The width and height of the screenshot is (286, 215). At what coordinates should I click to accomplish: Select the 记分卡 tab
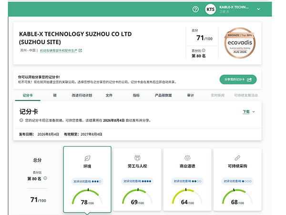click(28, 95)
